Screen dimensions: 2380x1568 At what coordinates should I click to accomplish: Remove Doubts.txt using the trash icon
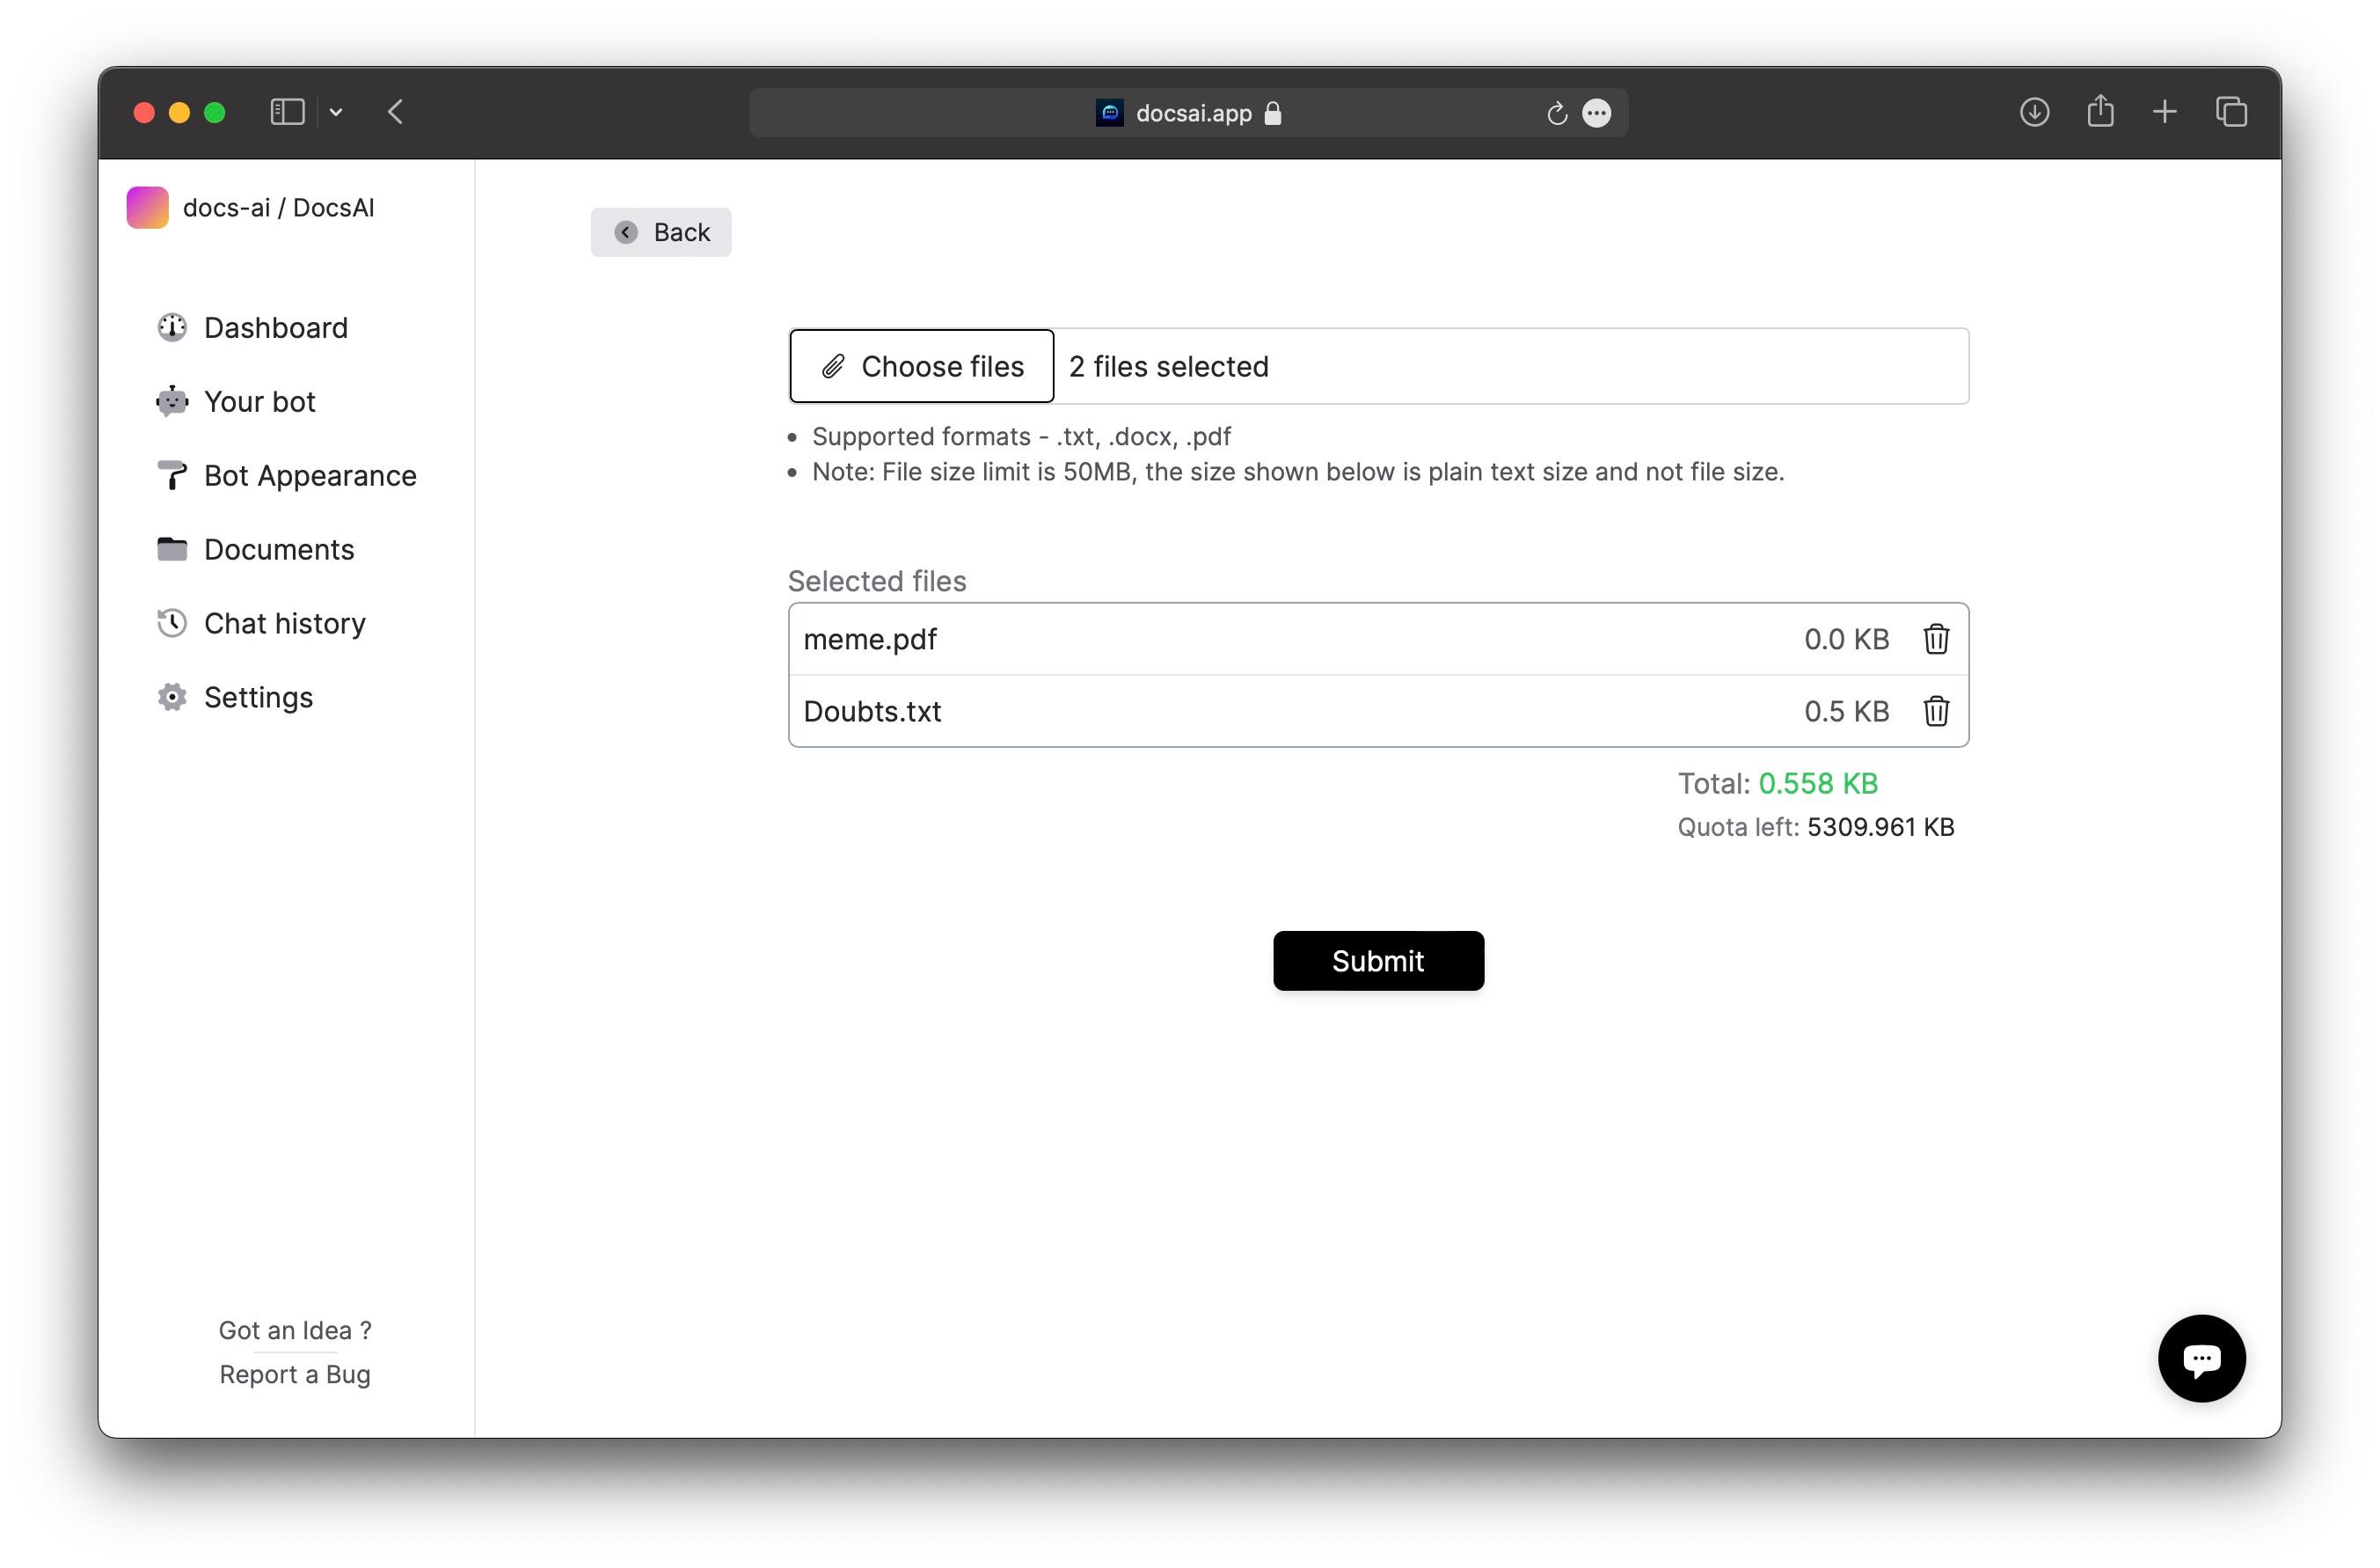click(1935, 710)
